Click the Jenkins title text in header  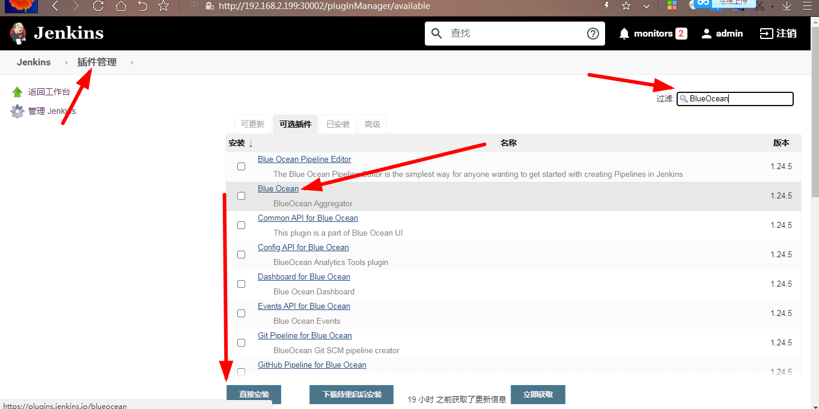(69, 33)
